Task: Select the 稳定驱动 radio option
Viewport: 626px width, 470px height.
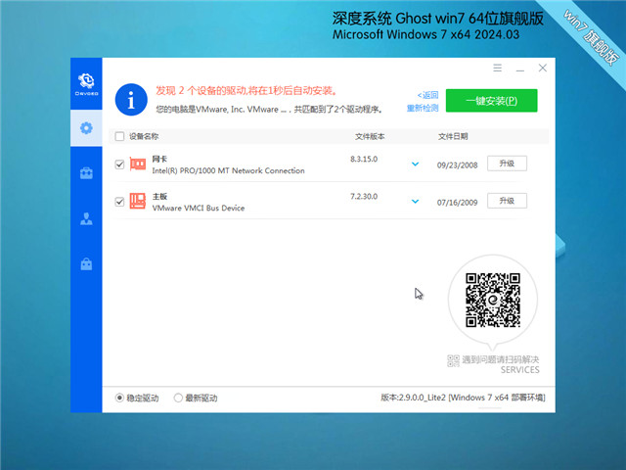Action: (x=119, y=398)
